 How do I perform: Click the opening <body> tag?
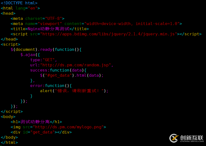pyautogui.click(x=8, y=117)
